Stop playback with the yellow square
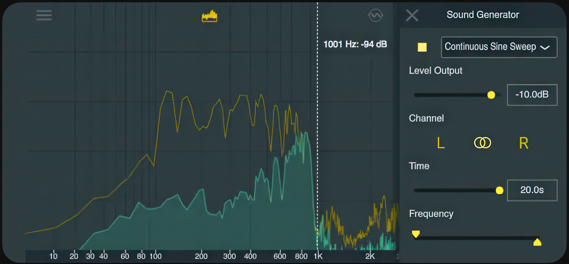569x264 pixels. [422, 47]
